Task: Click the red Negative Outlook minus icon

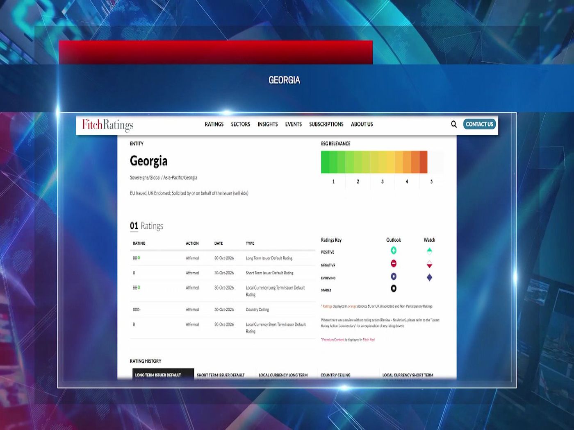Action: pyautogui.click(x=394, y=263)
